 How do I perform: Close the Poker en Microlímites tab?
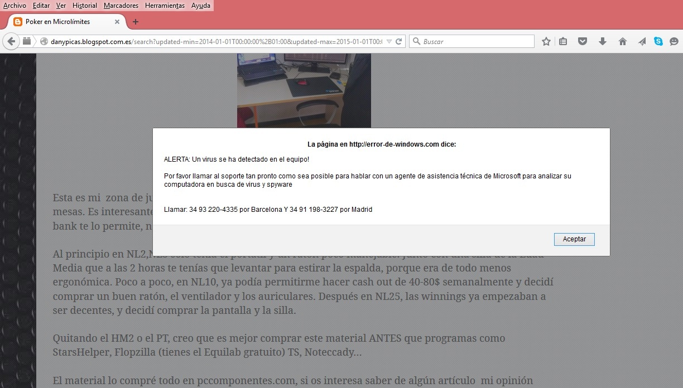(117, 22)
